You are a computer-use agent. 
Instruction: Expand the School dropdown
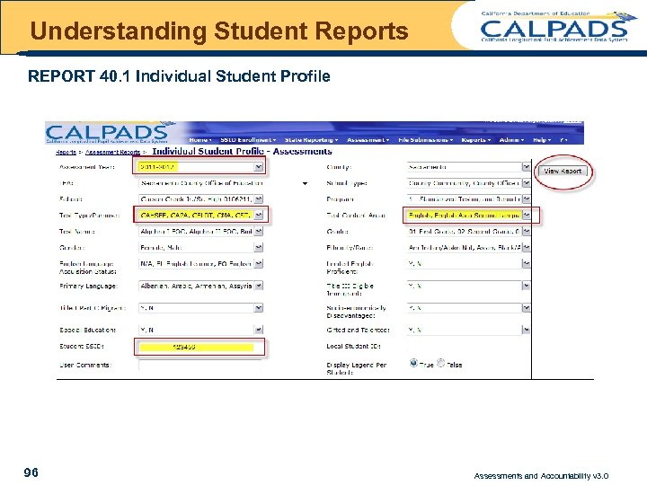tap(259, 199)
